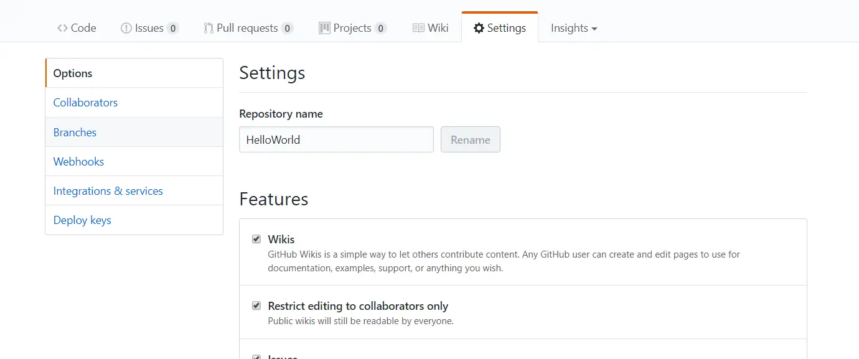The width and height of the screenshot is (859, 359).
Task: Click the Rename button
Action: [471, 139]
